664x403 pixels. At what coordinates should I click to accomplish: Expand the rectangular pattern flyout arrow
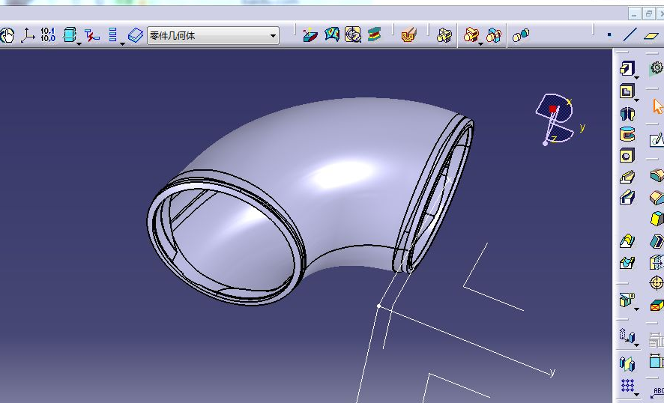(x=636, y=393)
